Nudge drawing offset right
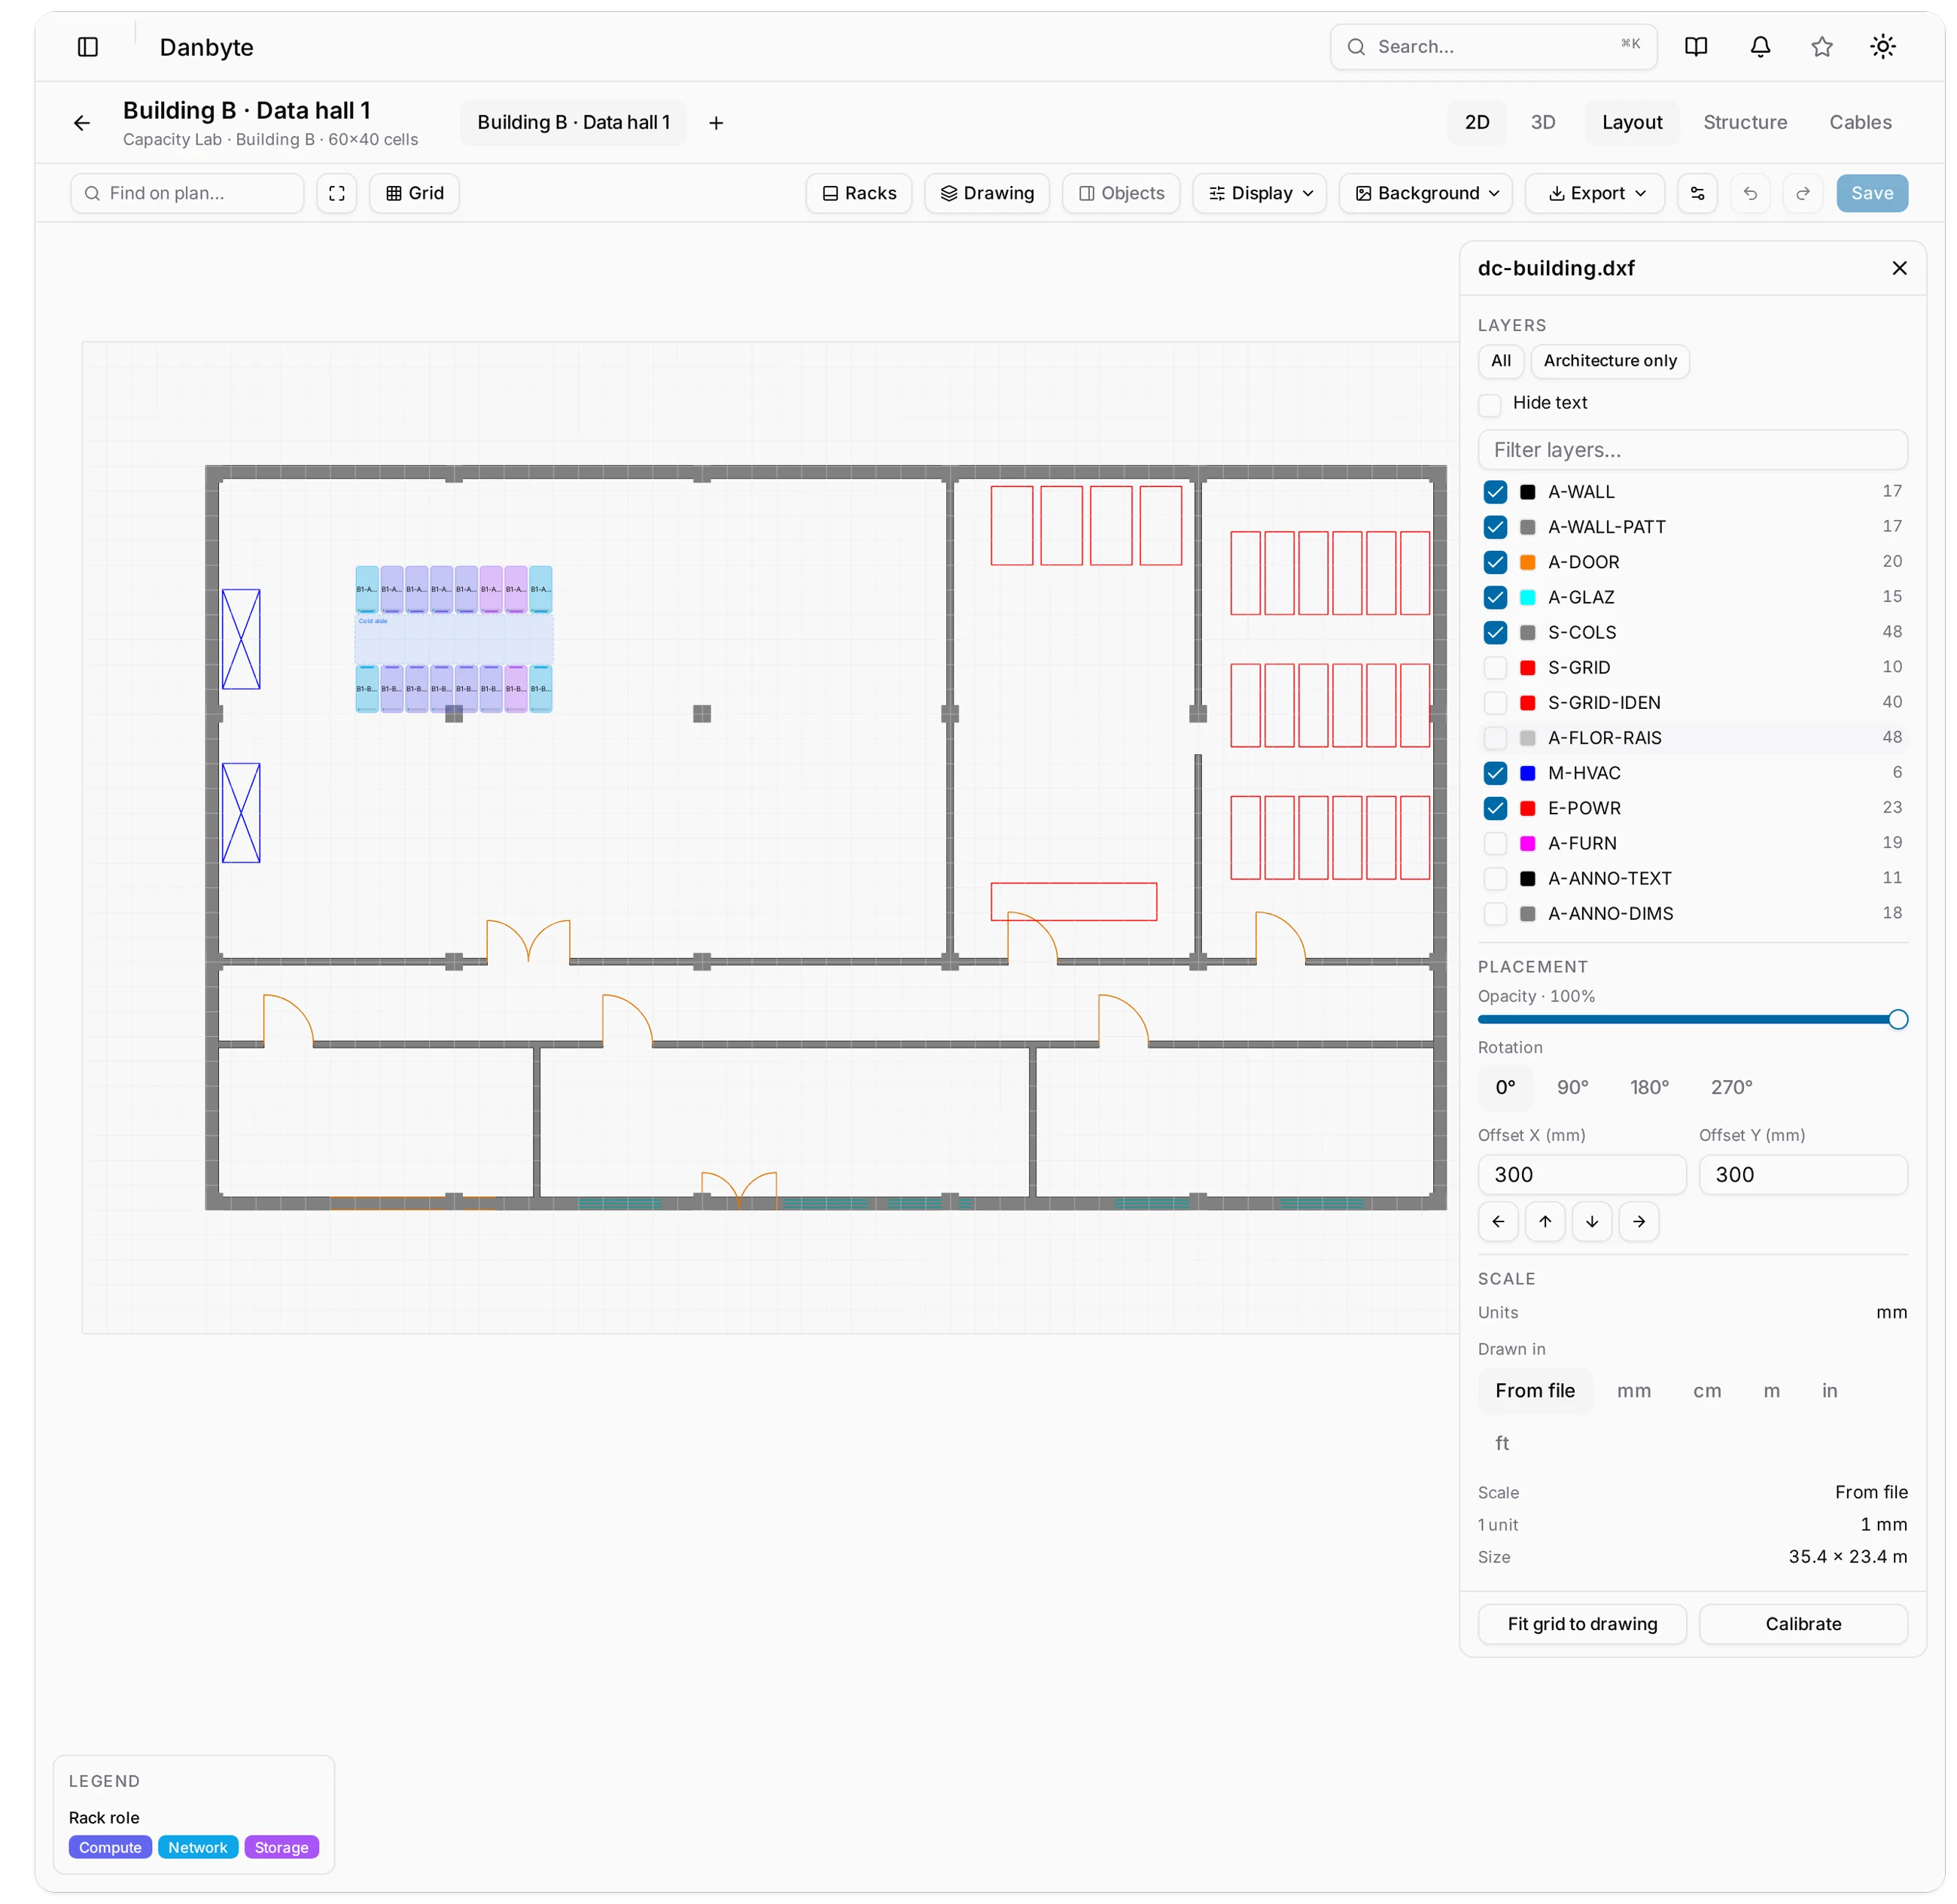The image size is (1957, 1904). pyautogui.click(x=1639, y=1221)
